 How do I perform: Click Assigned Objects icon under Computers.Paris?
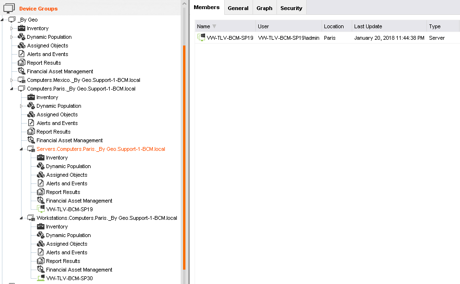[x=31, y=114]
